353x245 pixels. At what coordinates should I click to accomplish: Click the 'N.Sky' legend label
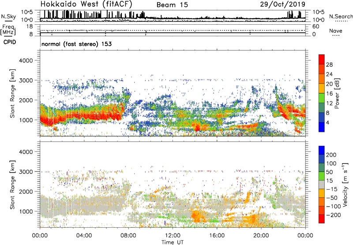(x=8, y=16)
